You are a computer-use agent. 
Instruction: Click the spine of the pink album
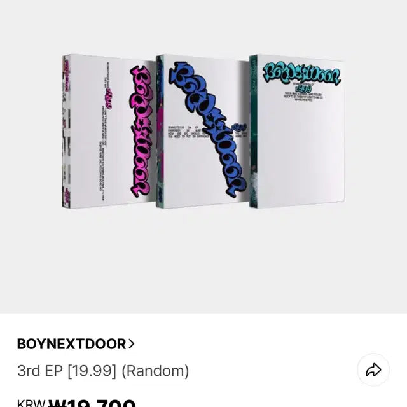(x=66, y=131)
